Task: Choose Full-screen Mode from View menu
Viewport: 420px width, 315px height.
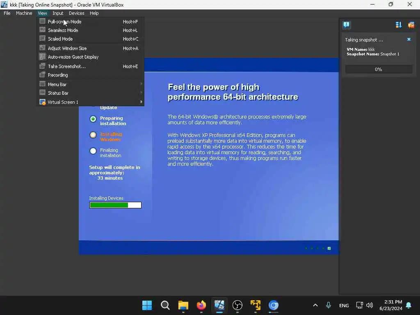Action: click(x=90, y=22)
